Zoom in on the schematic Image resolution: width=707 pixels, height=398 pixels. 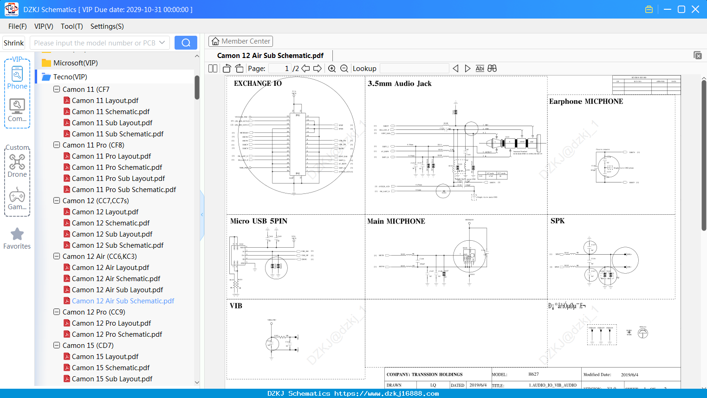(x=332, y=68)
